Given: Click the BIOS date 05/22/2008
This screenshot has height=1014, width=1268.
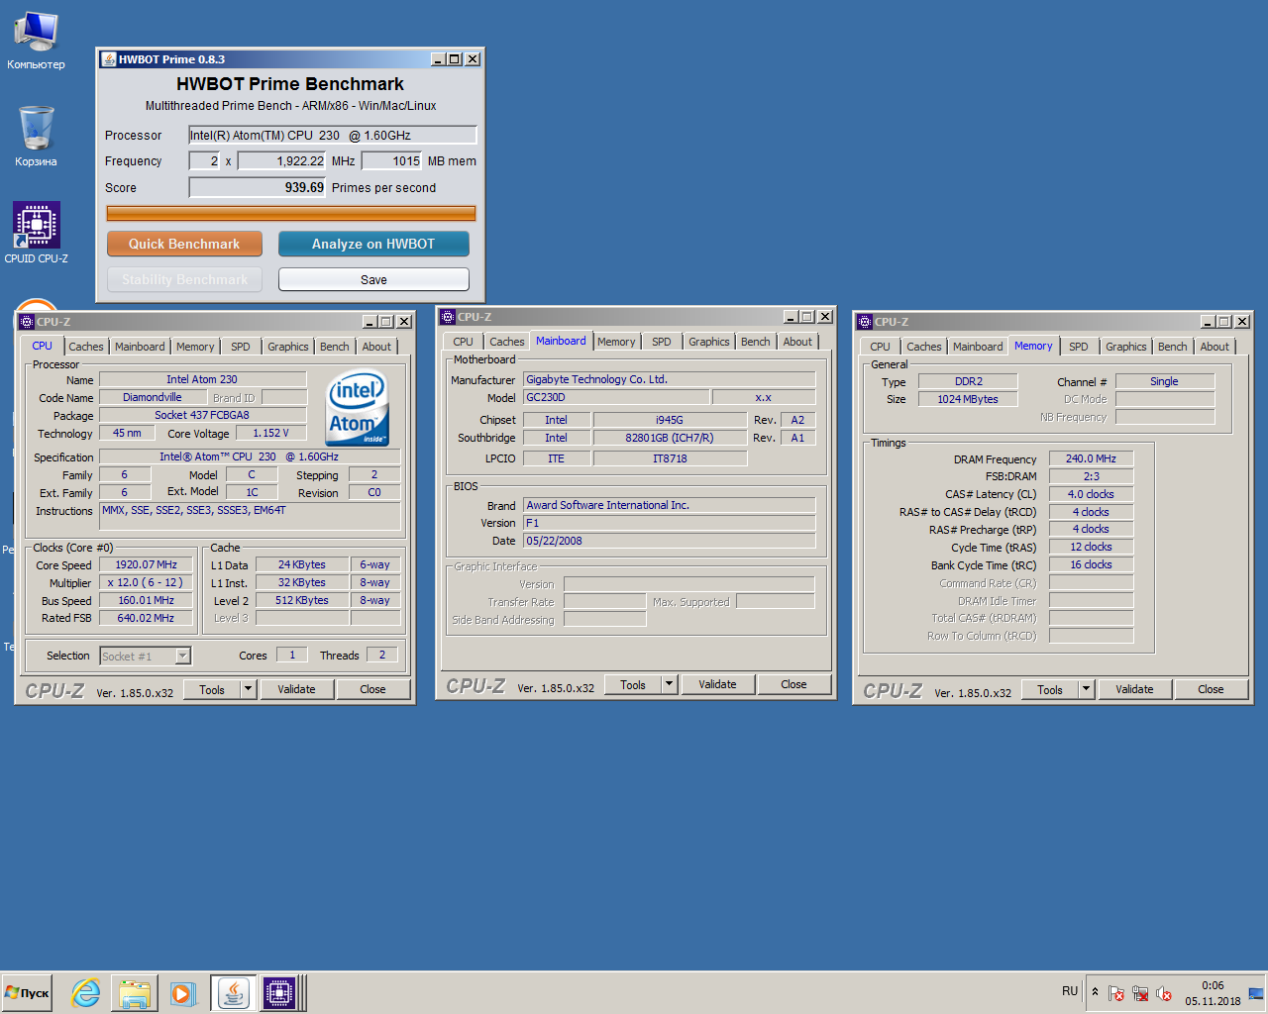Looking at the screenshot, I should [x=670, y=541].
